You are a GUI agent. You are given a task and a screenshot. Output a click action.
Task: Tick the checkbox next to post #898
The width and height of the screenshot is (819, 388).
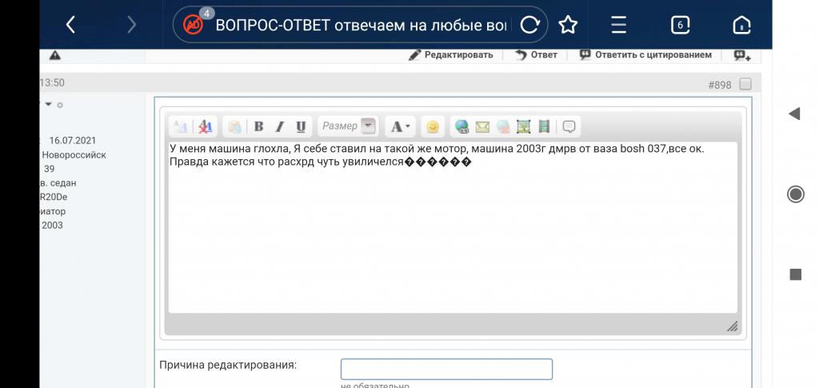745,84
